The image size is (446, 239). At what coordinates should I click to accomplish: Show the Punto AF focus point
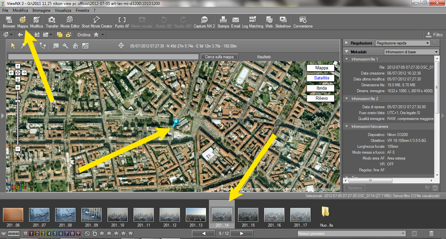(122, 22)
